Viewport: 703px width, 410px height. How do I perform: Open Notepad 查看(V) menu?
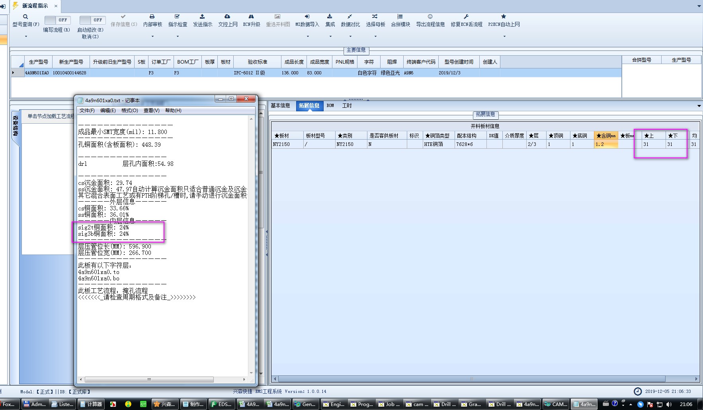(x=151, y=111)
